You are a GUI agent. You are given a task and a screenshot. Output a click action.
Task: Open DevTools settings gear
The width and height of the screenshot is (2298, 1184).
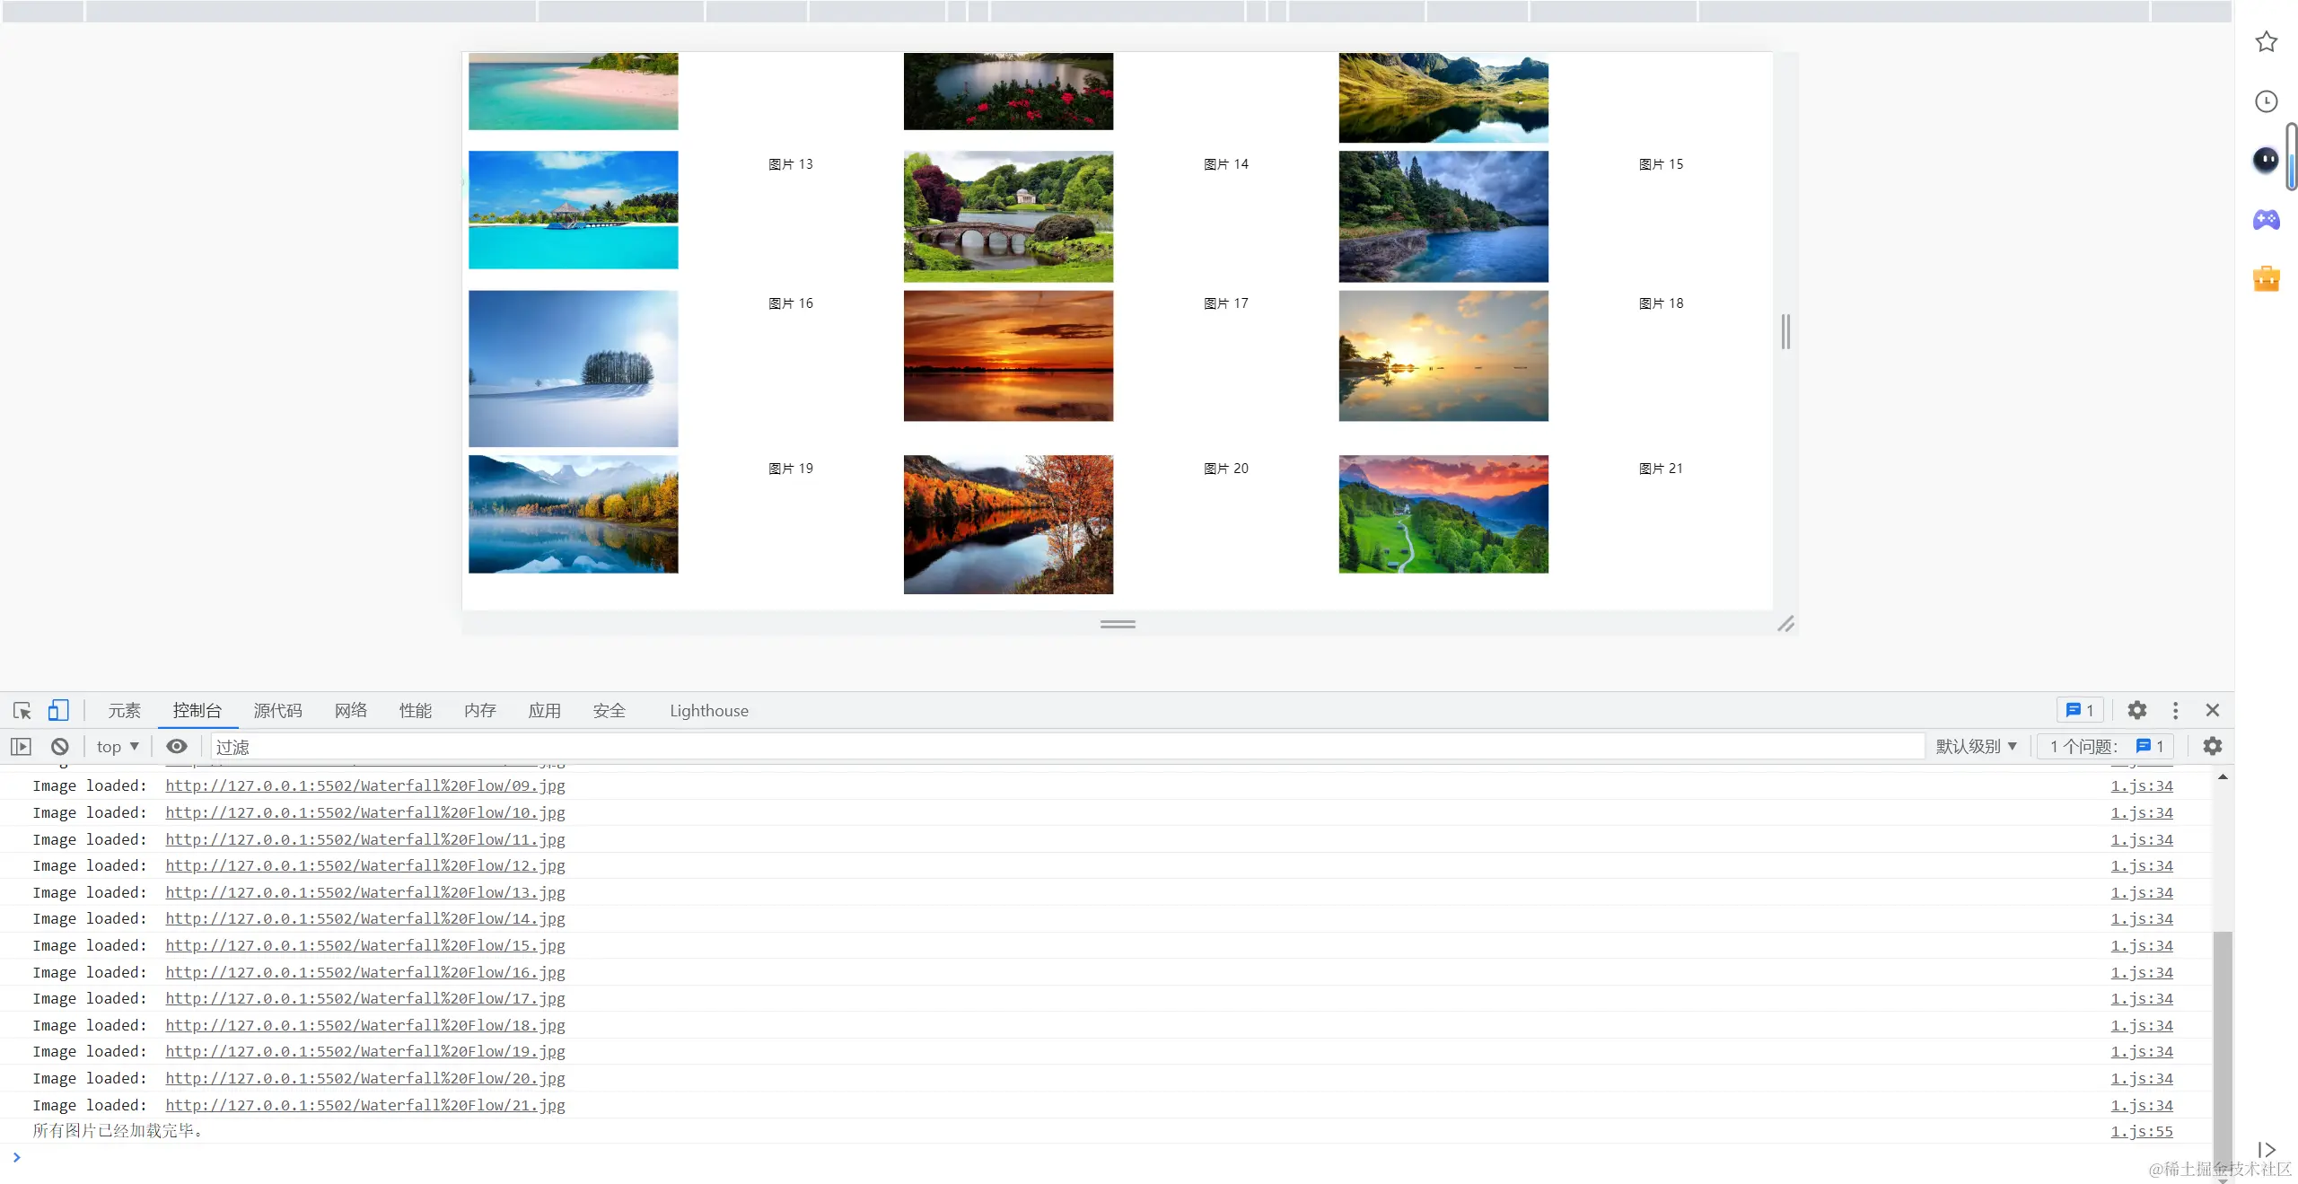point(2137,711)
